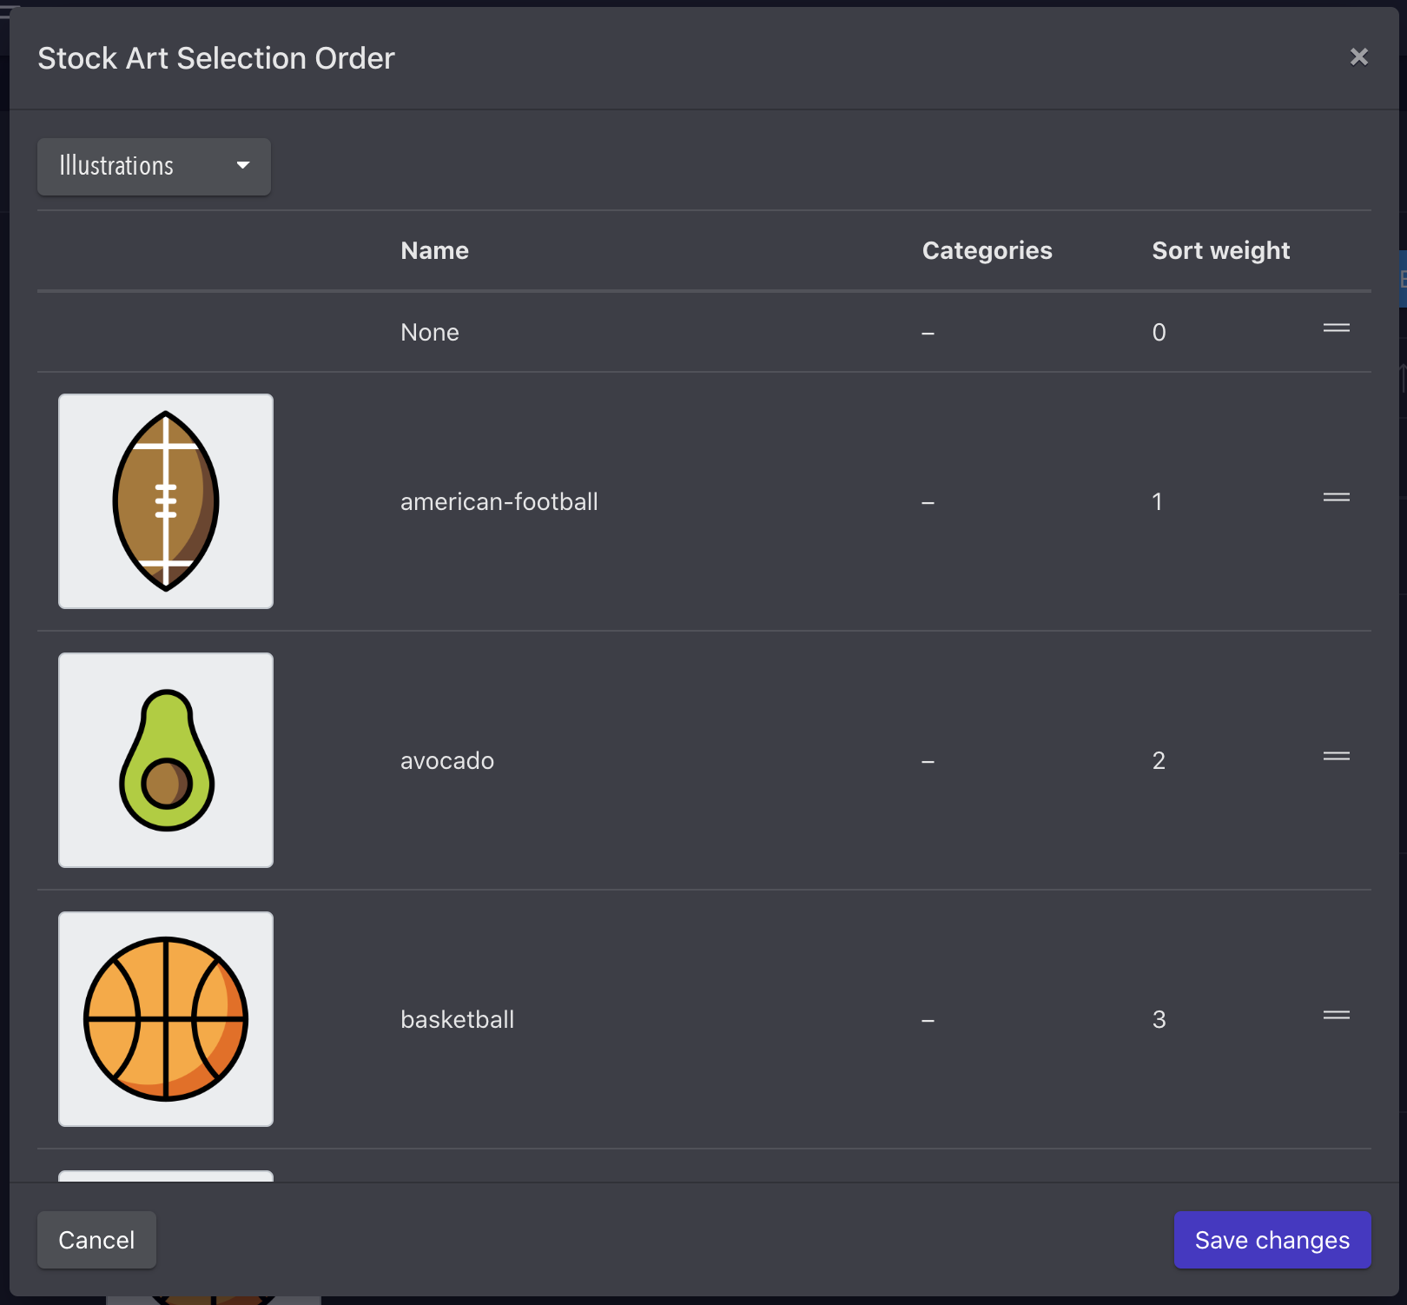Click the categories dash in the avocado row
The image size is (1407, 1305).
click(x=928, y=762)
